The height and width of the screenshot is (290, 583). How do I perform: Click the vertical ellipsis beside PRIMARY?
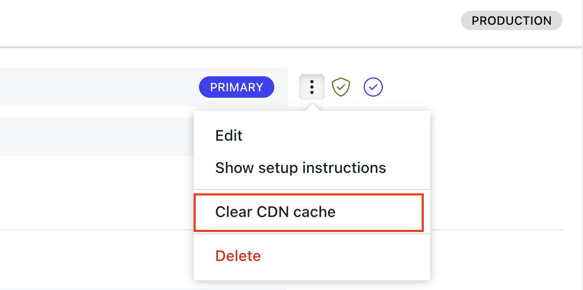311,87
